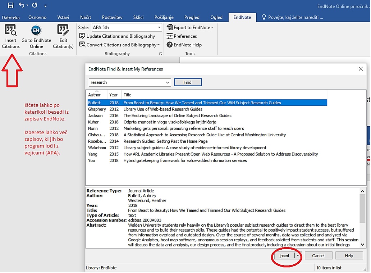
Task: Click the Find button
Action: (x=188, y=82)
